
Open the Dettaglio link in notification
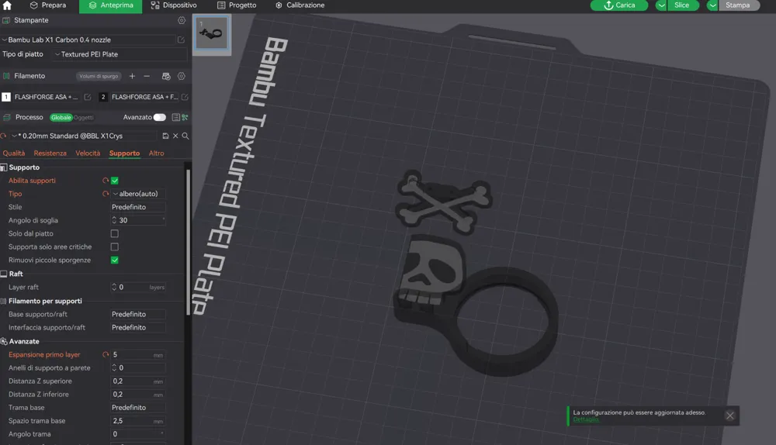pyautogui.click(x=586, y=419)
